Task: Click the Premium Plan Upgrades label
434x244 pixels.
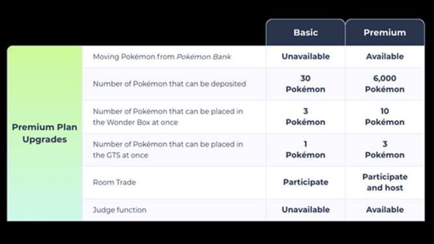Action: (x=44, y=133)
